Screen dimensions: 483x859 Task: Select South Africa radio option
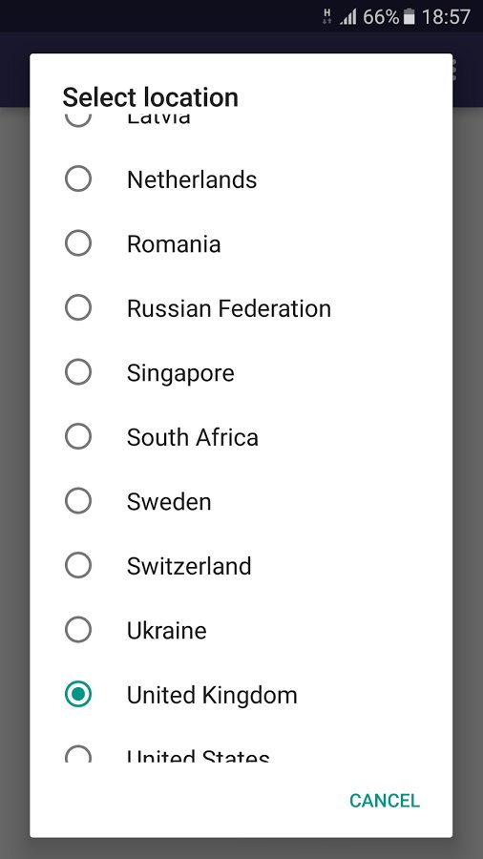[77, 436]
